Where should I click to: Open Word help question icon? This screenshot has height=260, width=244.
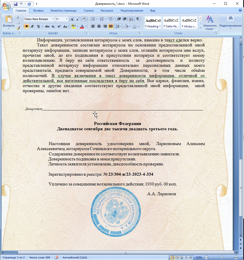(x=240, y=10)
